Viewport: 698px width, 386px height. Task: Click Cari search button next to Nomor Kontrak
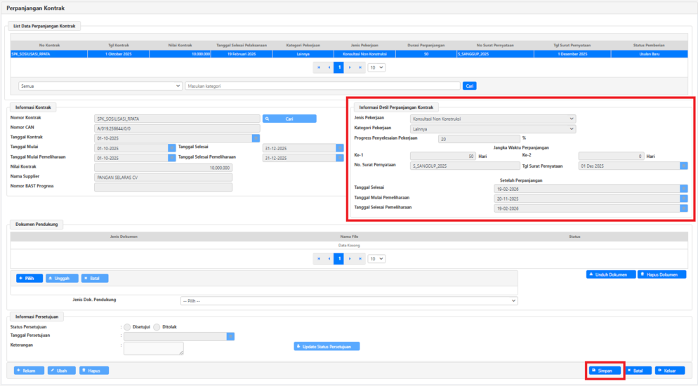pos(289,119)
